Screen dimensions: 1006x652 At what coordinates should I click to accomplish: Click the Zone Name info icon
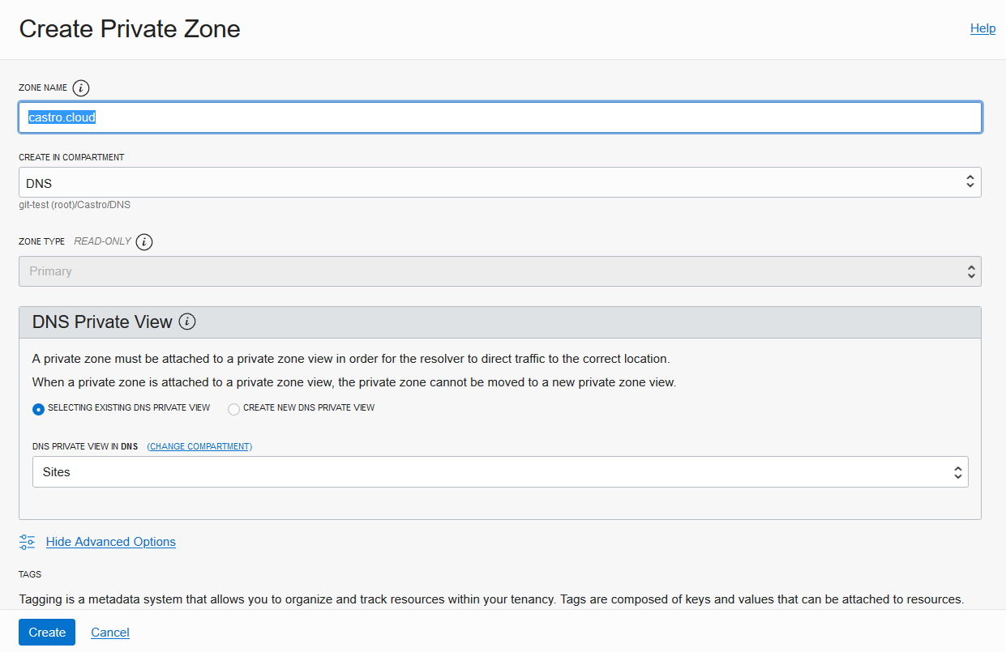coord(81,87)
